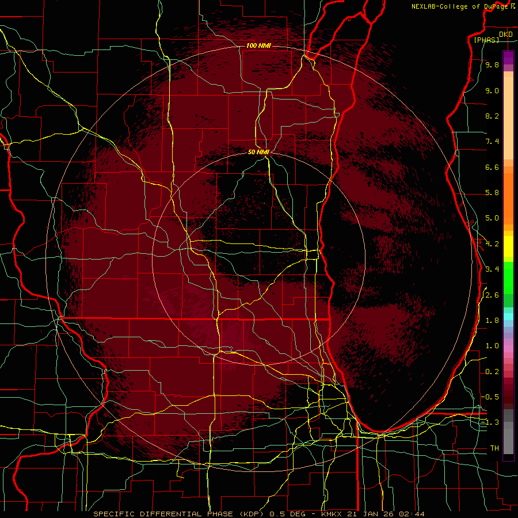Click the 7.4 value on color scale
518x518 pixels.
coord(492,142)
